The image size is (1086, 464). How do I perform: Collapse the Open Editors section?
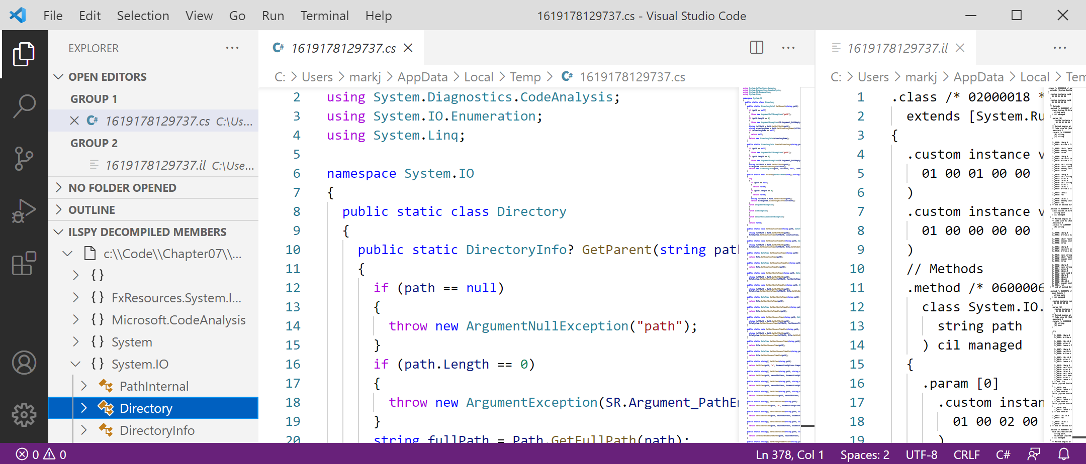click(59, 77)
